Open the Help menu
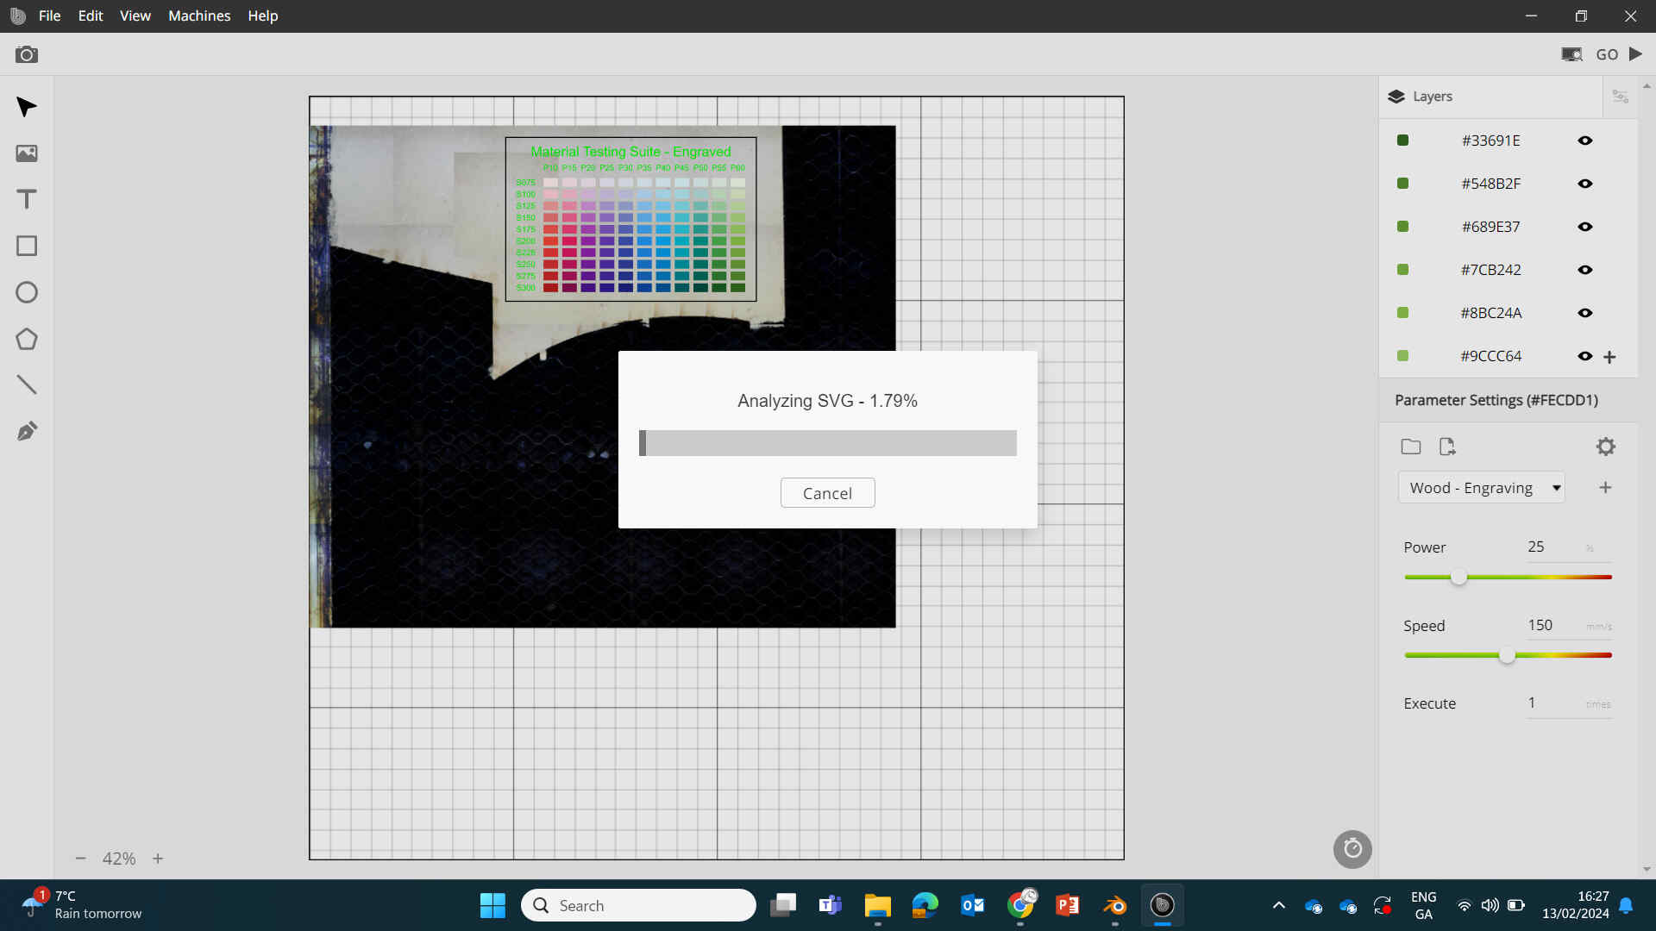Viewport: 1656px width, 931px height. coord(263,16)
